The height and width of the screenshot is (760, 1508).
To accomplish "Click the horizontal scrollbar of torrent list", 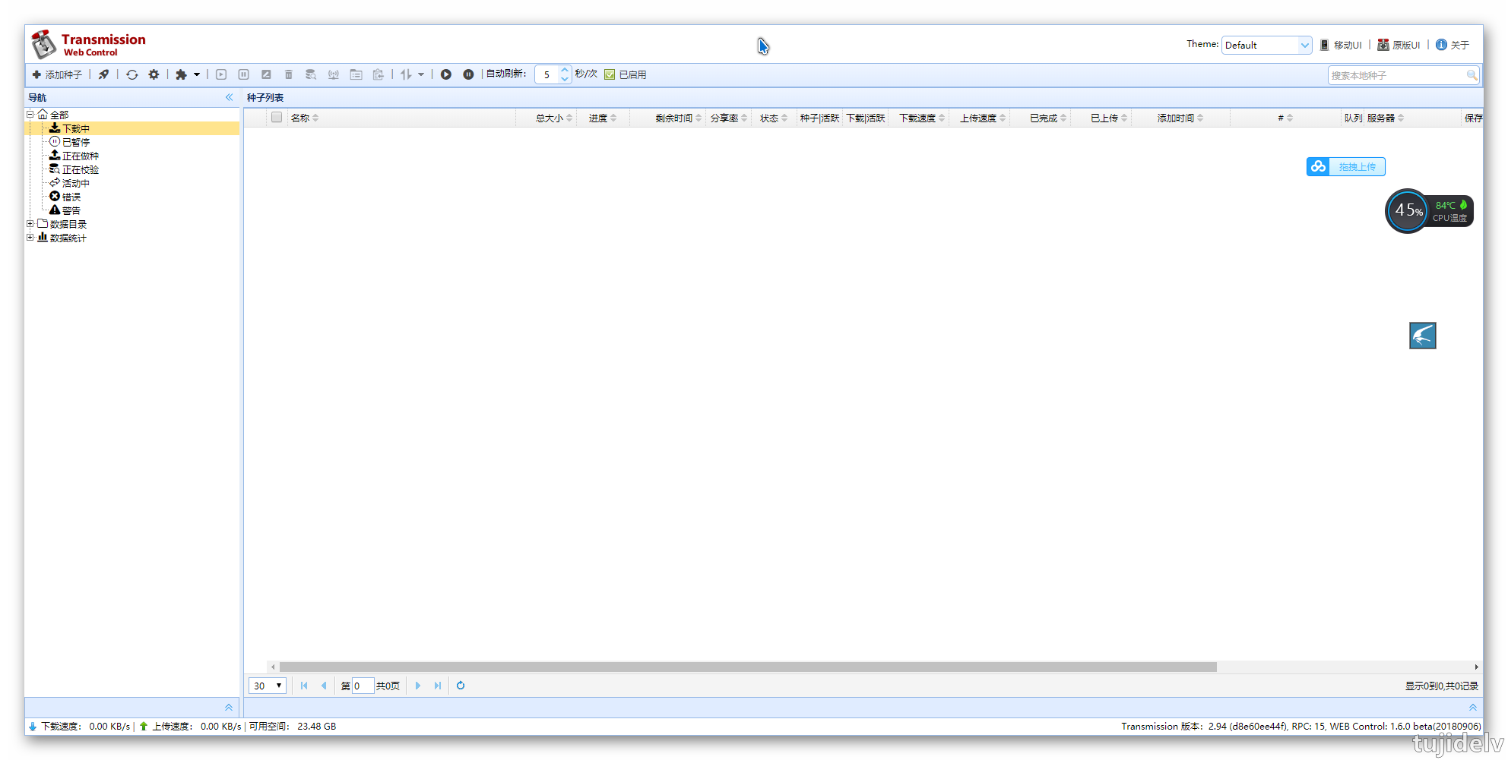I will 748,667.
